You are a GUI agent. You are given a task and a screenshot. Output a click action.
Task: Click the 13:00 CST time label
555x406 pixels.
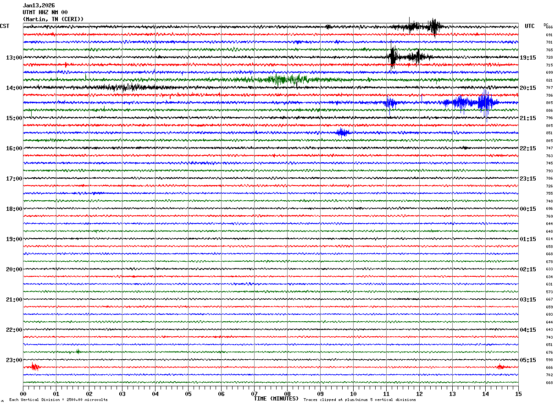[14, 58]
